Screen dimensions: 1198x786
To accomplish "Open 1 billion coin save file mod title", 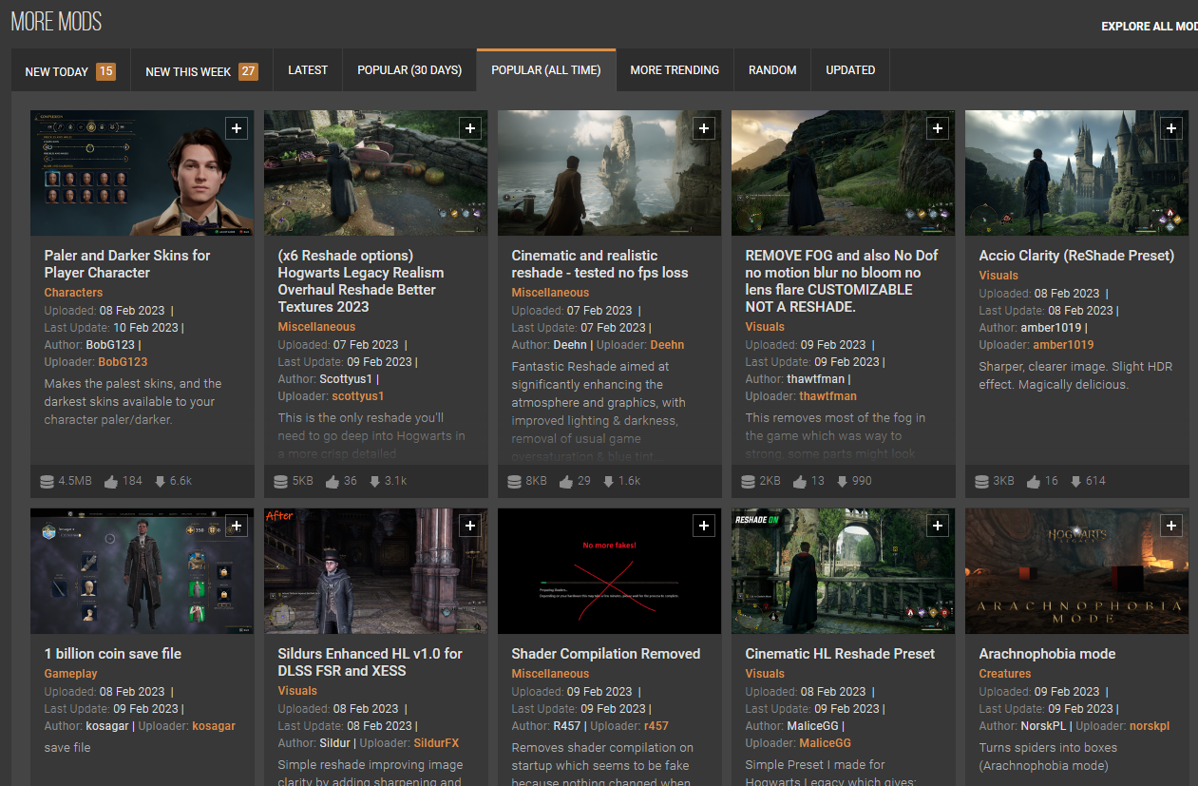I will click(112, 654).
